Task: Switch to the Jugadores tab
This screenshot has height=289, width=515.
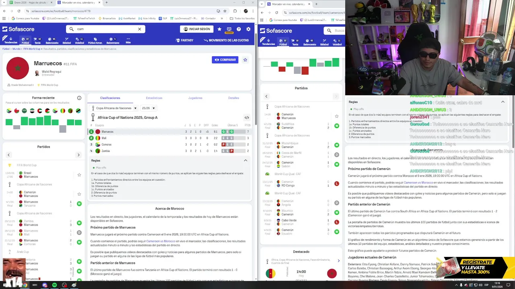Action: [196, 98]
